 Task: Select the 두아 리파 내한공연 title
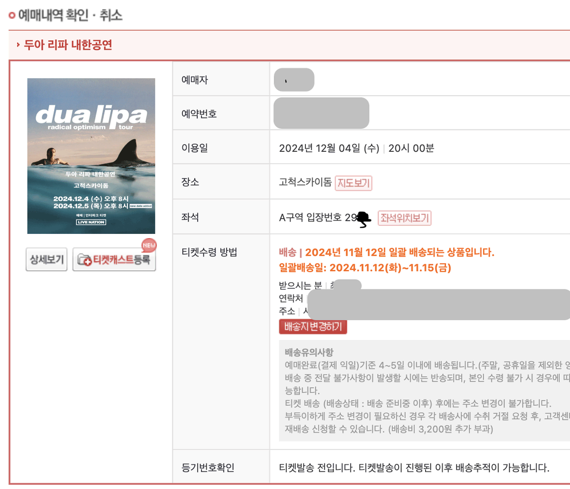[x=68, y=45]
